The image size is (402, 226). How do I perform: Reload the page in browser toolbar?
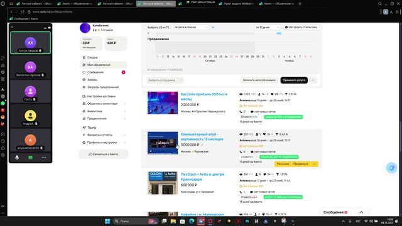(x=23, y=12)
